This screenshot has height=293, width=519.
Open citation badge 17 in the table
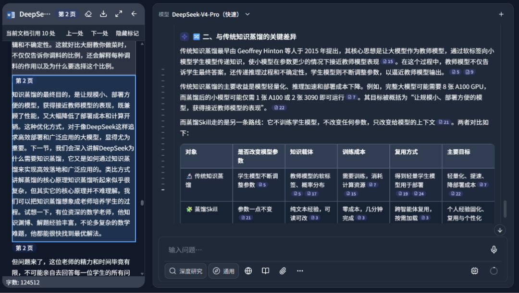point(312,194)
